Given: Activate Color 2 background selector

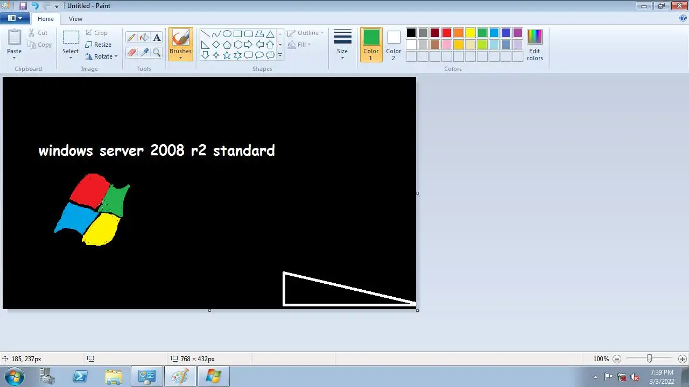Looking at the screenshot, I should (393, 45).
